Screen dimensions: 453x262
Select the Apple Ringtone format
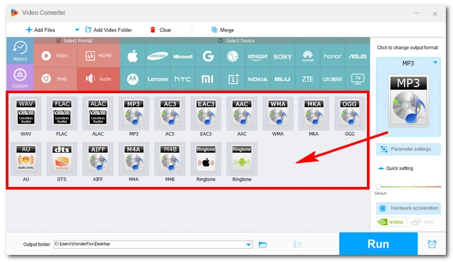pos(206,159)
